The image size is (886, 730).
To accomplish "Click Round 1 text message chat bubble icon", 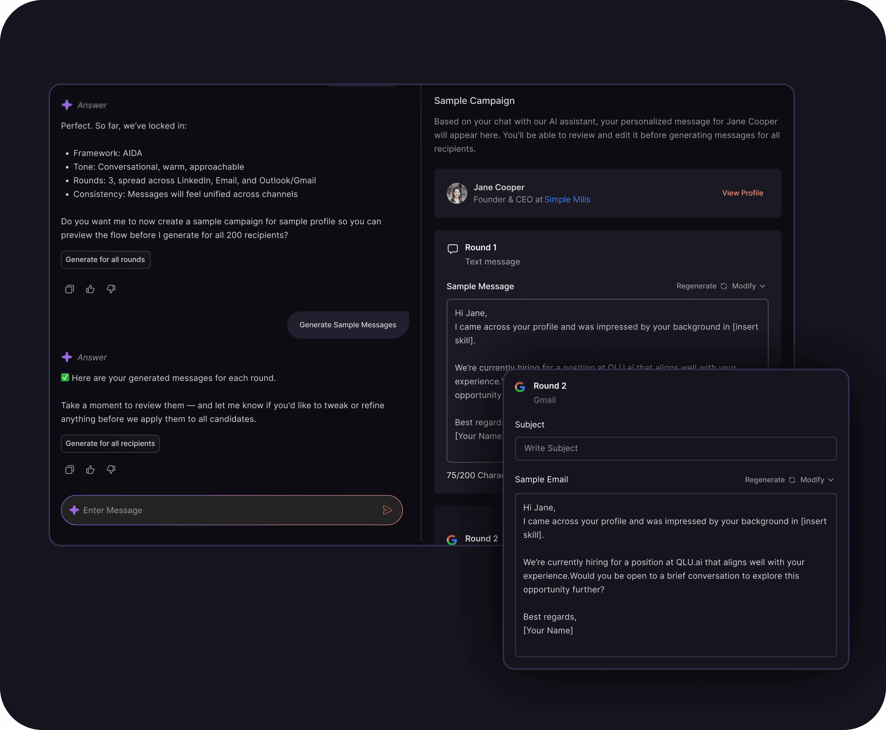I will click(452, 249).
